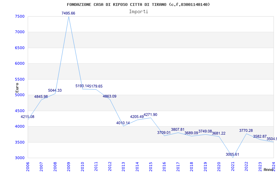Select the peak value label 7495.66
The width and height of the screenshot is (277, 173).
[x=68, y=13]
